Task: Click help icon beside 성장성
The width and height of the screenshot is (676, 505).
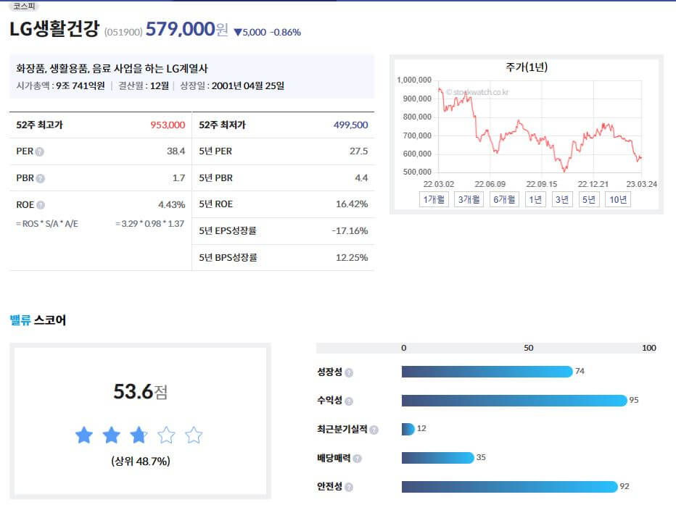Action: tap(349, 372)
